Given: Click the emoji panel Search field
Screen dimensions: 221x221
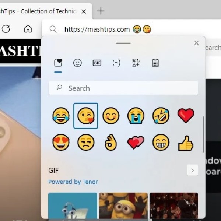Looking at the screenshot, I should [x=123, y=88].
